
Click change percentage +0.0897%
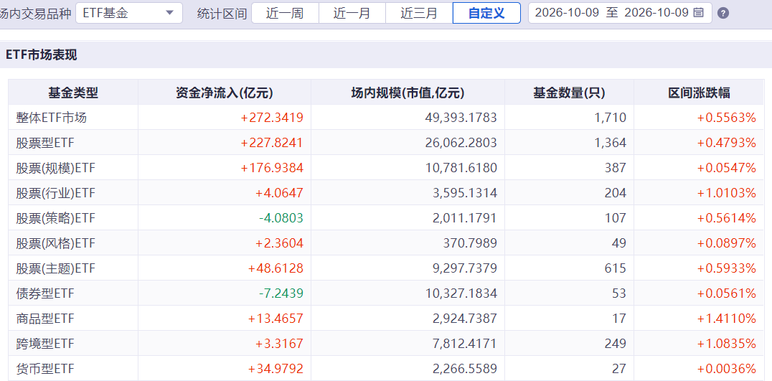click(727, 243)
